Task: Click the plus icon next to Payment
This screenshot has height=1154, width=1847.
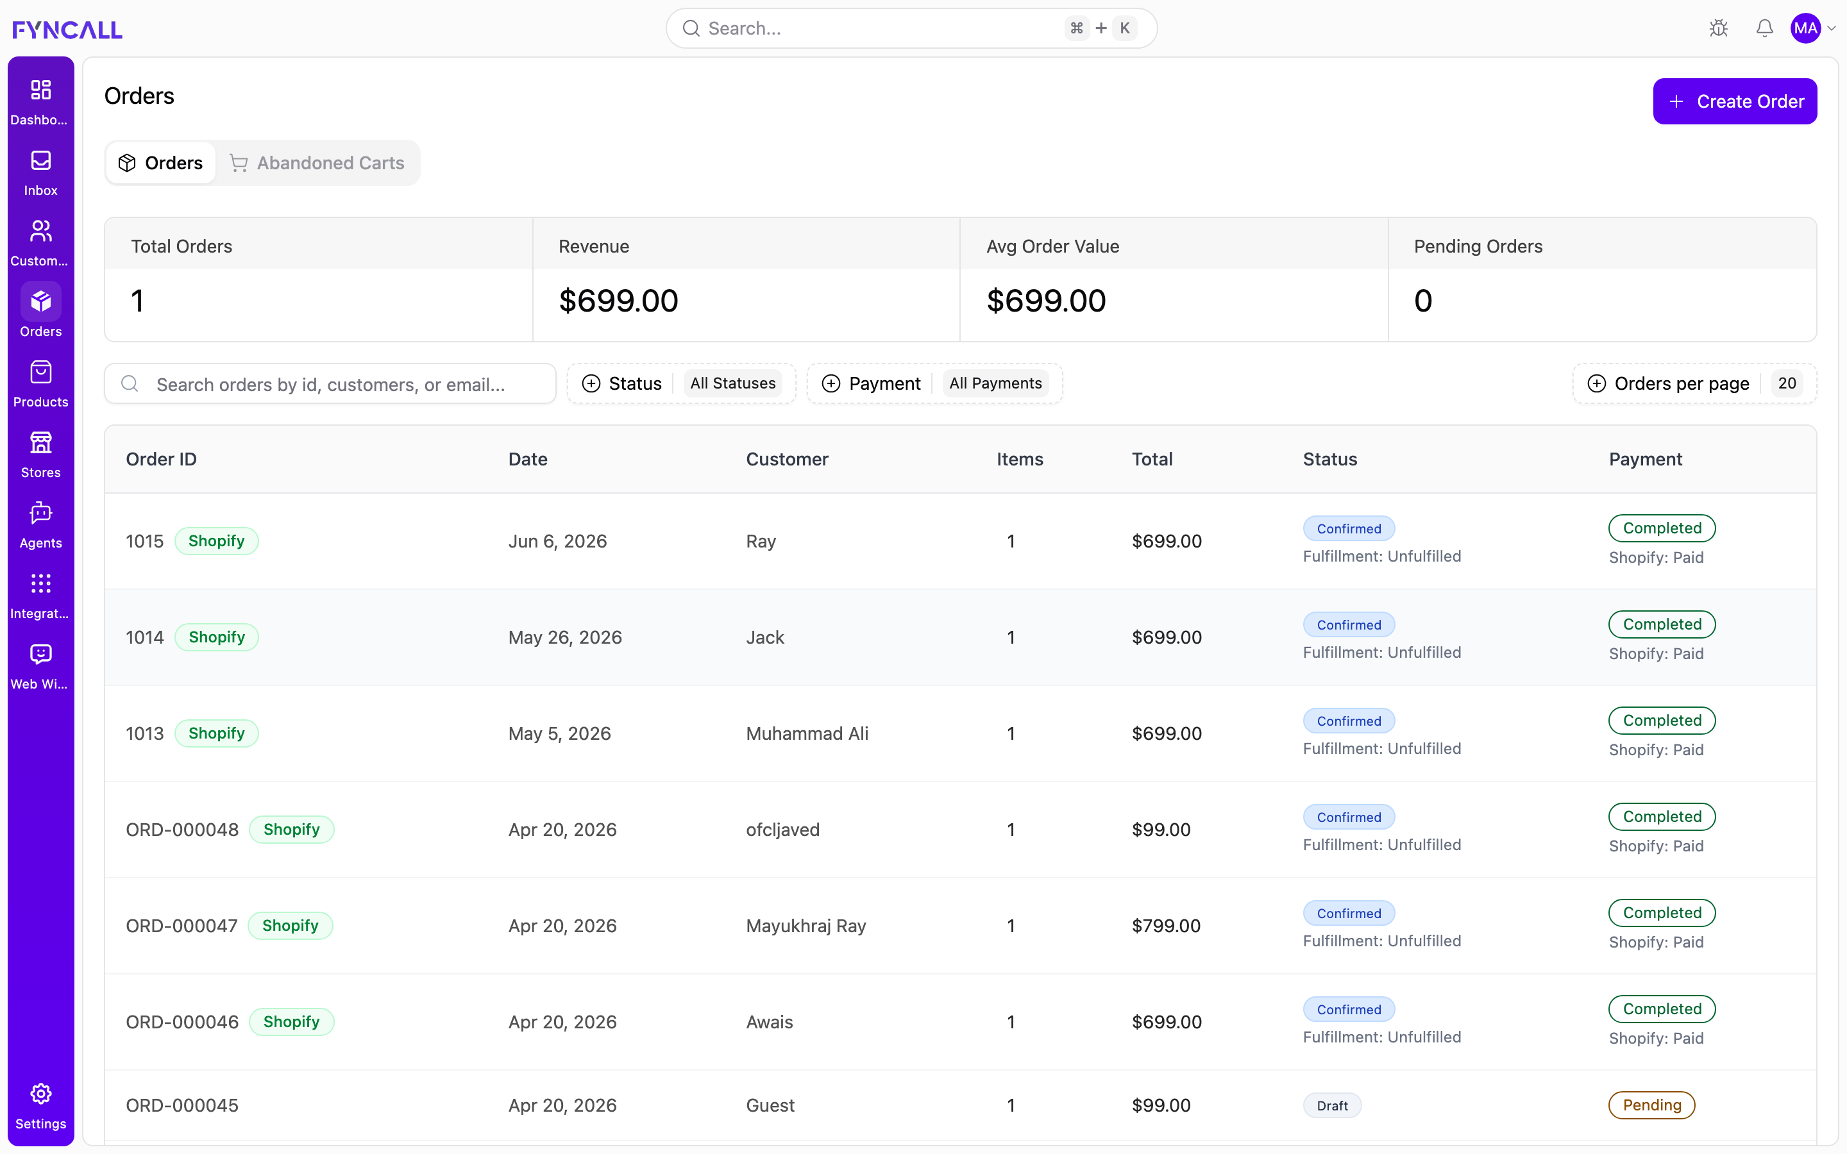Action: [x=831, y=383]
